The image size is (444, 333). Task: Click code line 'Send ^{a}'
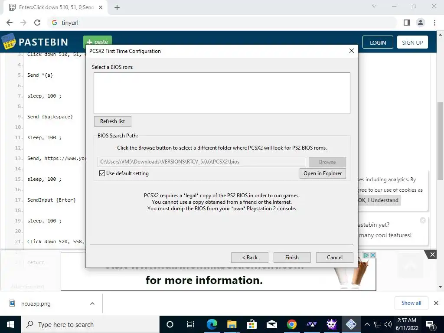click(x=40, y=75)
